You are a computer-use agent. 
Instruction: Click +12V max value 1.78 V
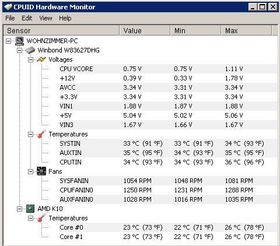pos(234,78)
